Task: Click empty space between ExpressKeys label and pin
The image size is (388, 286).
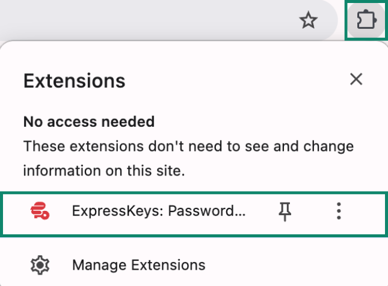Action: click(260, 211)
